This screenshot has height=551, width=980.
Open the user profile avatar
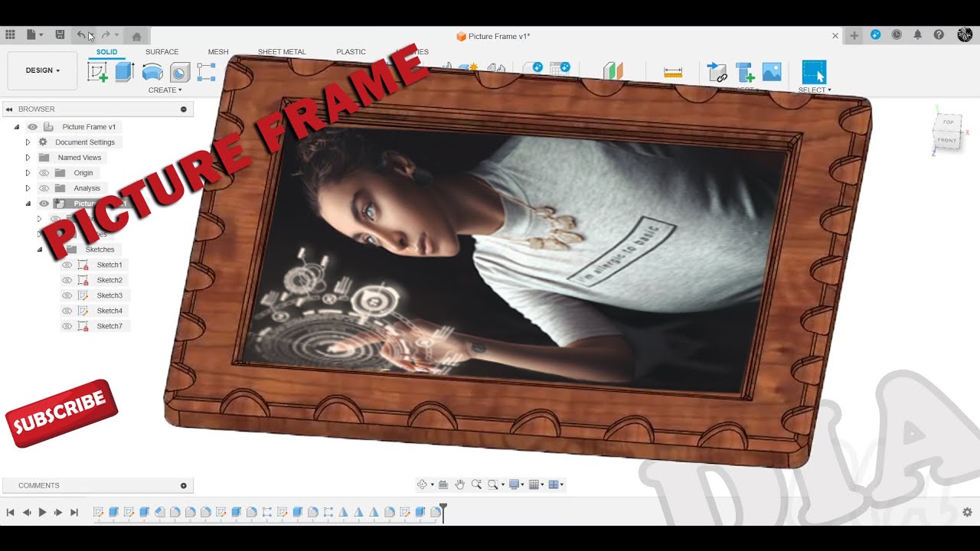click(x=965, y=35)
